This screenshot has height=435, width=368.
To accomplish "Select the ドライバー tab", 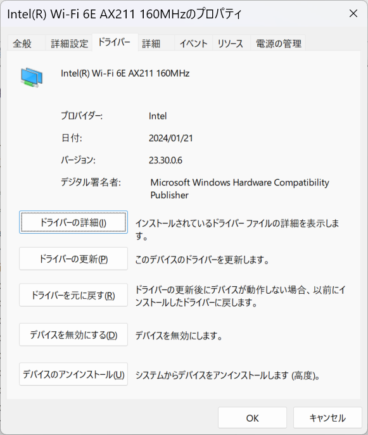I will point(115,42).
